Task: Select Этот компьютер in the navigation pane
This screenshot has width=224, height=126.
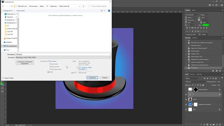Action: (x=11, y=46)
